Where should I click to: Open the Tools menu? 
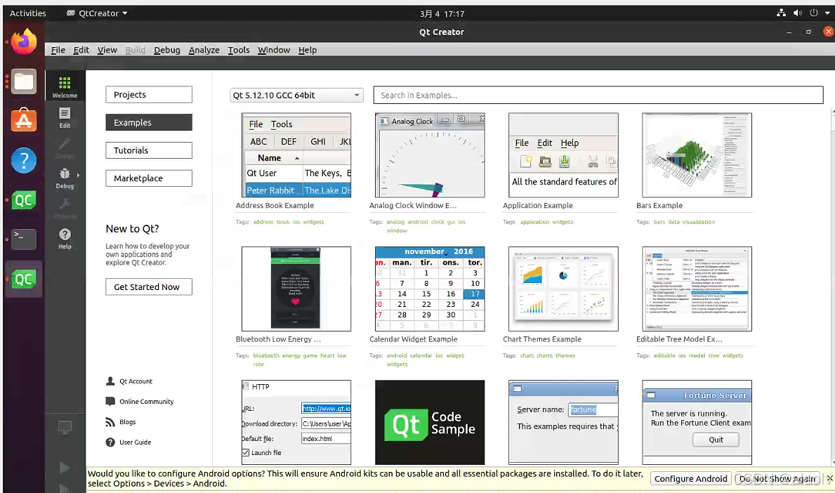pos(239,50)
